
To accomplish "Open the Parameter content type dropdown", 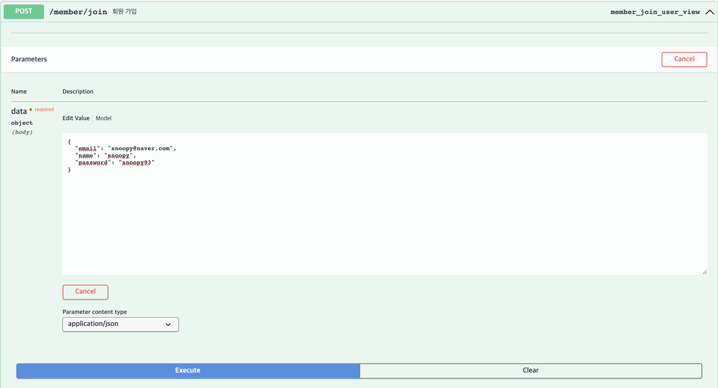I will pyautogui.click(x=120, y=324).
